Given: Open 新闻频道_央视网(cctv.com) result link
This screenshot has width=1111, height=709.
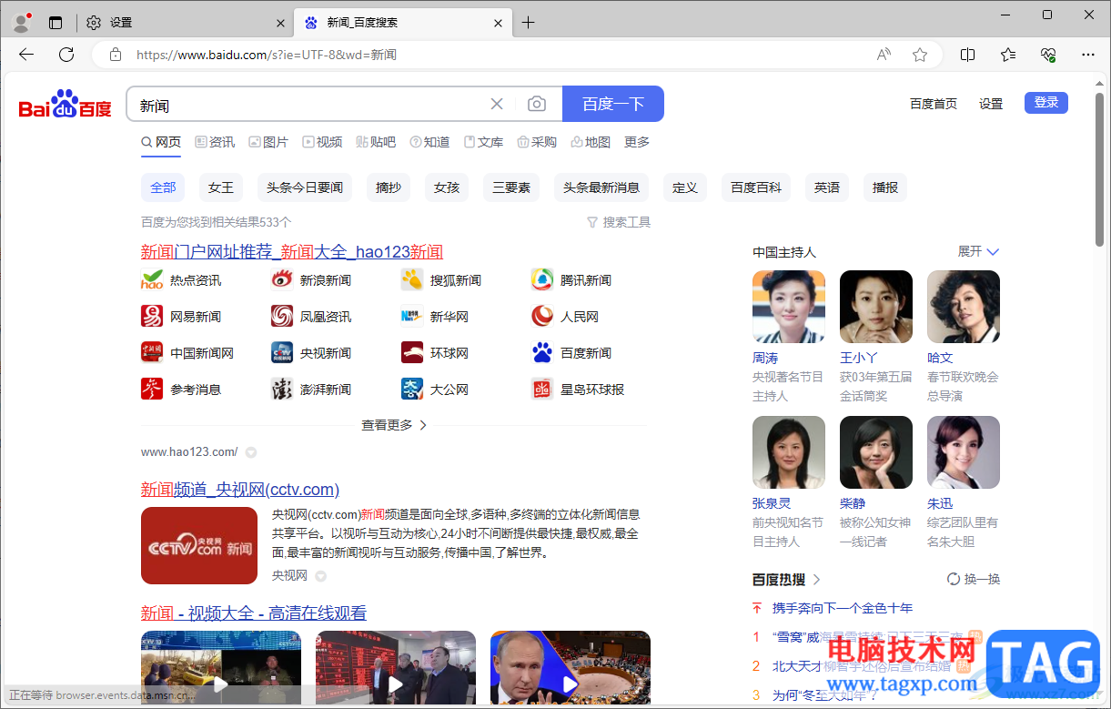Looking at the screenshot, I should 240,490.
